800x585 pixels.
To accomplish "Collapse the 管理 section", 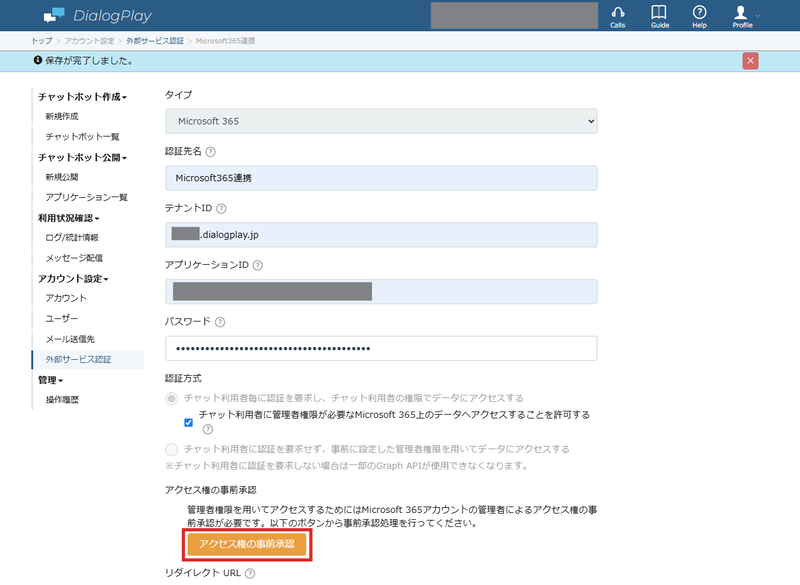I will (x=50, y=380).
